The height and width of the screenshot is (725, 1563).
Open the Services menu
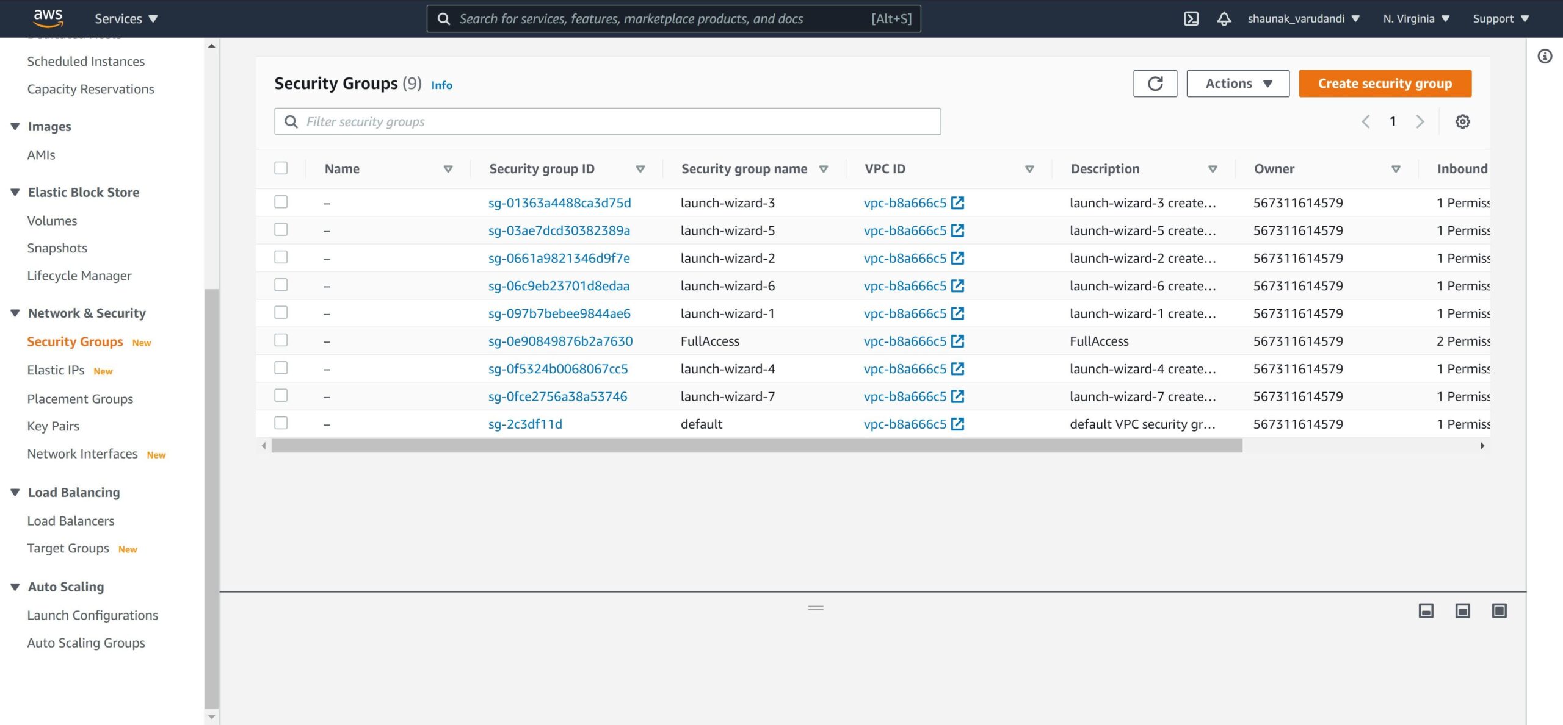pos(126,18)
